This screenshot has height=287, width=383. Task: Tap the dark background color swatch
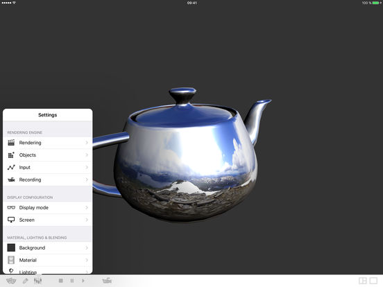pyautogui.click(x=11, y=247)
